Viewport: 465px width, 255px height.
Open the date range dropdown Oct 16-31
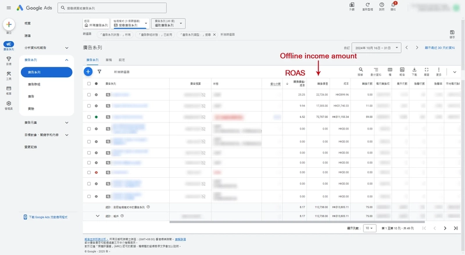tap(376, 48)
